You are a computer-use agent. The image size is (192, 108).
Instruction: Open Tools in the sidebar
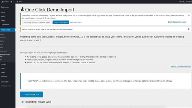(3, 72)
